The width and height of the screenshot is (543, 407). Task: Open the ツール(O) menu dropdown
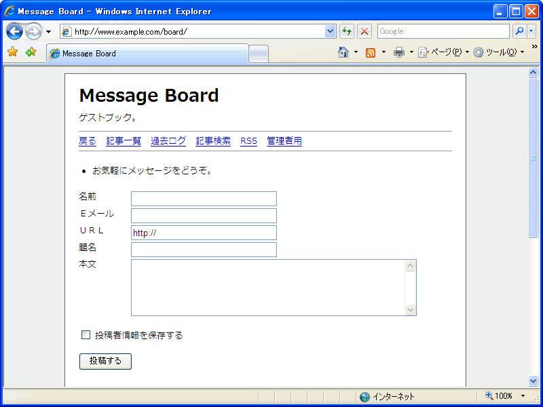coord(498,53)
